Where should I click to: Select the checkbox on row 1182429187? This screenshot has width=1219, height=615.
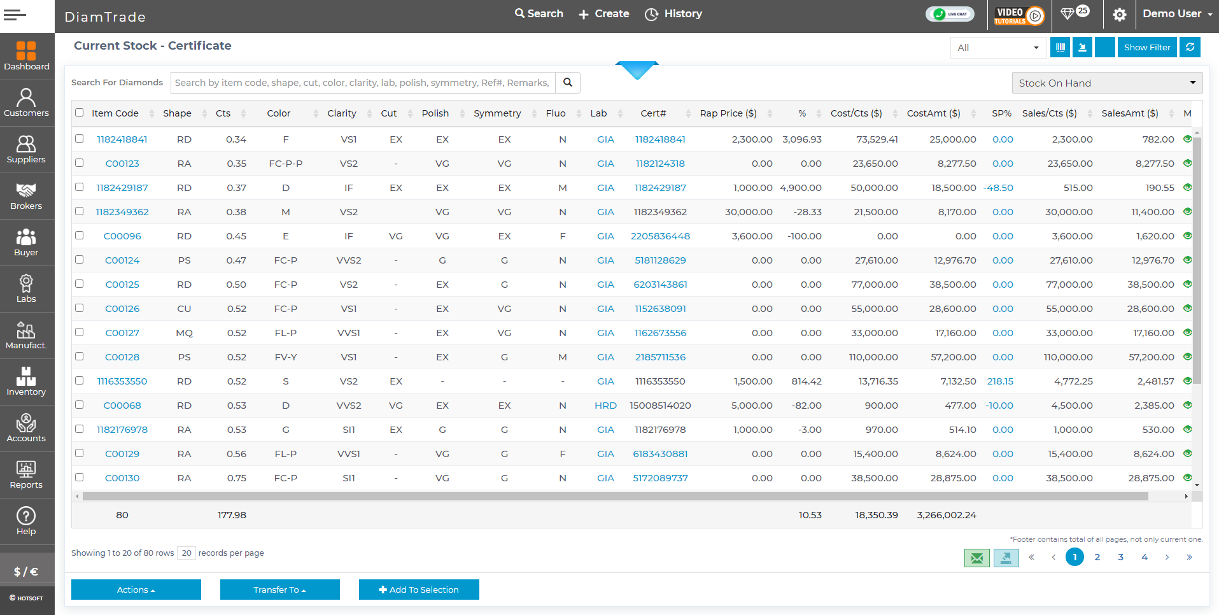(79, 187)
